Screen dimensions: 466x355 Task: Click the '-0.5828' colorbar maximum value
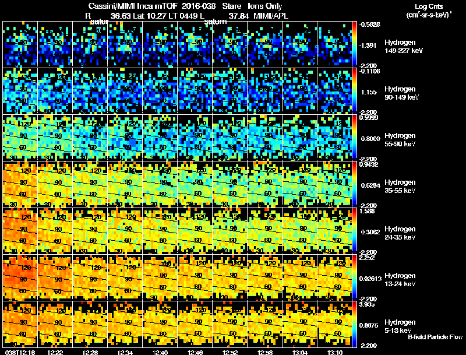click(369, 24)
